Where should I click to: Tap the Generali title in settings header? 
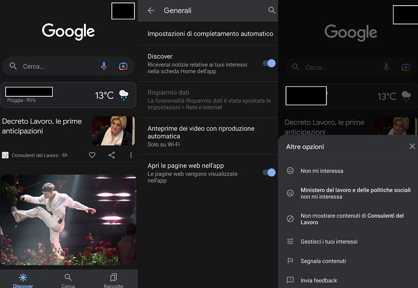pos(177,10)
